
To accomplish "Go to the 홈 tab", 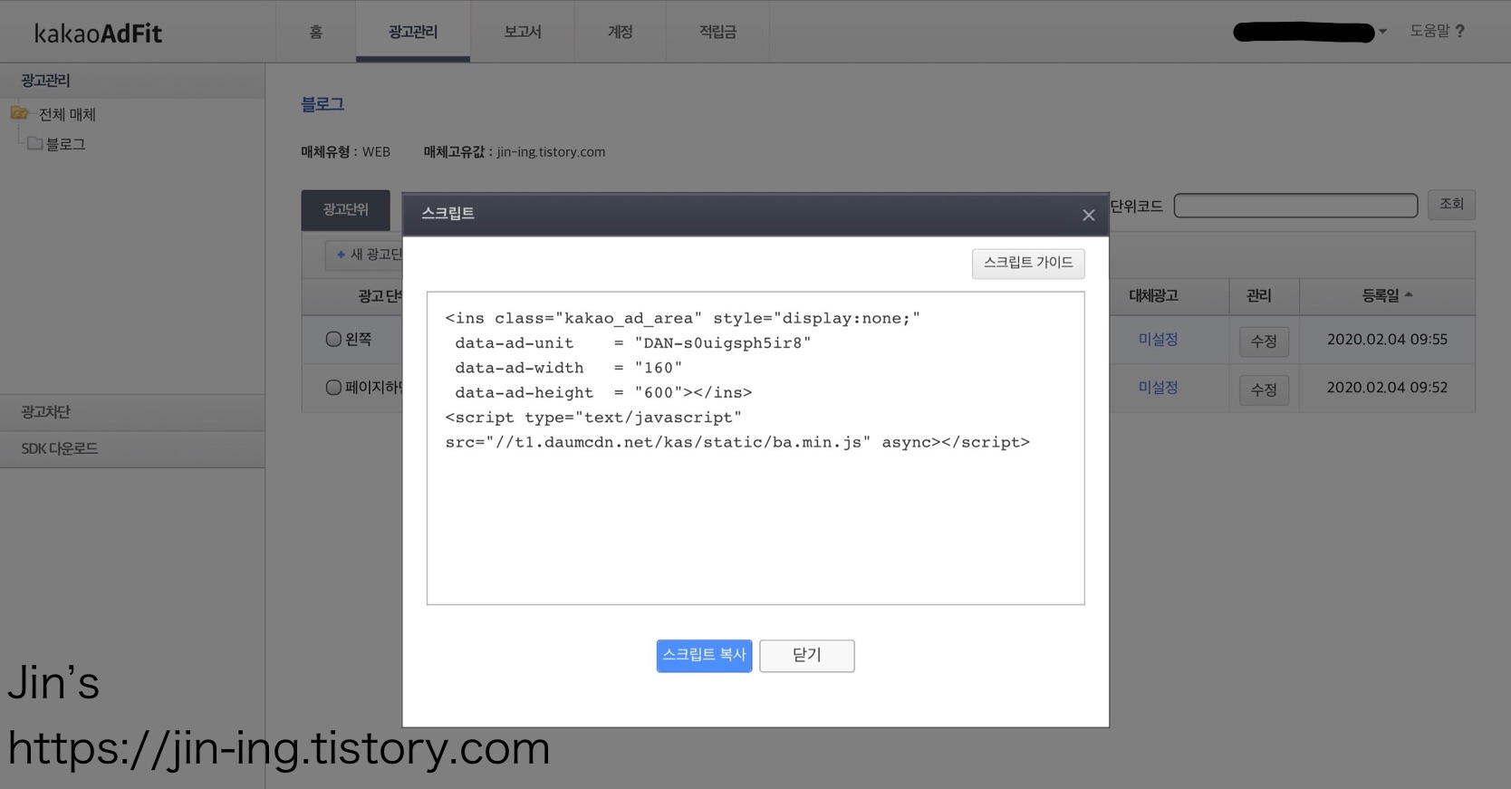I will coord(315,32).
